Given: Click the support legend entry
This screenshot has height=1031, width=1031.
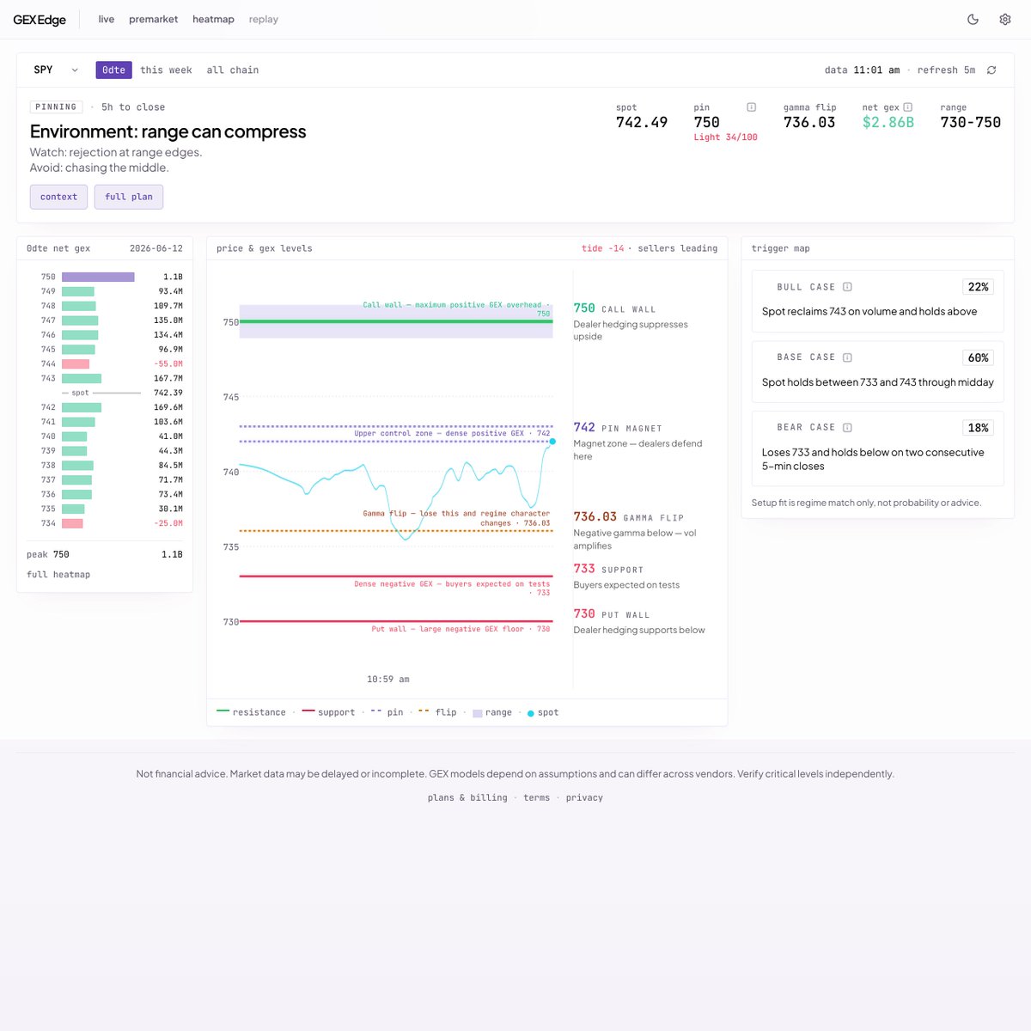Looking at the screenshot, I should [x=328, y=712].
